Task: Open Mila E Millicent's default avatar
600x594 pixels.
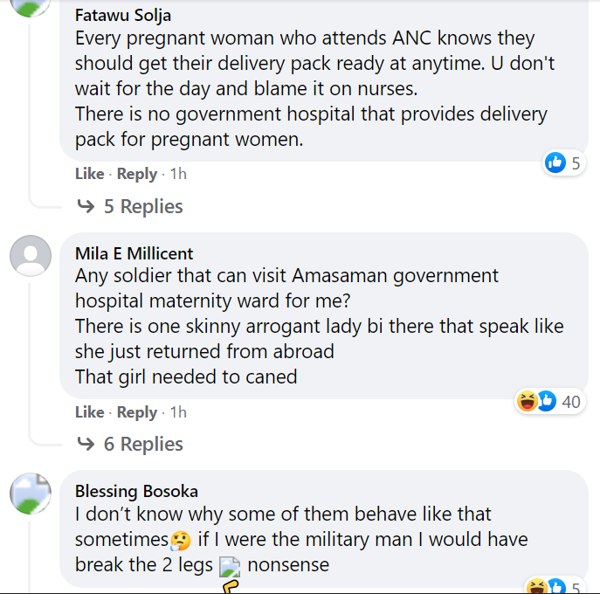Action: pos(31,256)
